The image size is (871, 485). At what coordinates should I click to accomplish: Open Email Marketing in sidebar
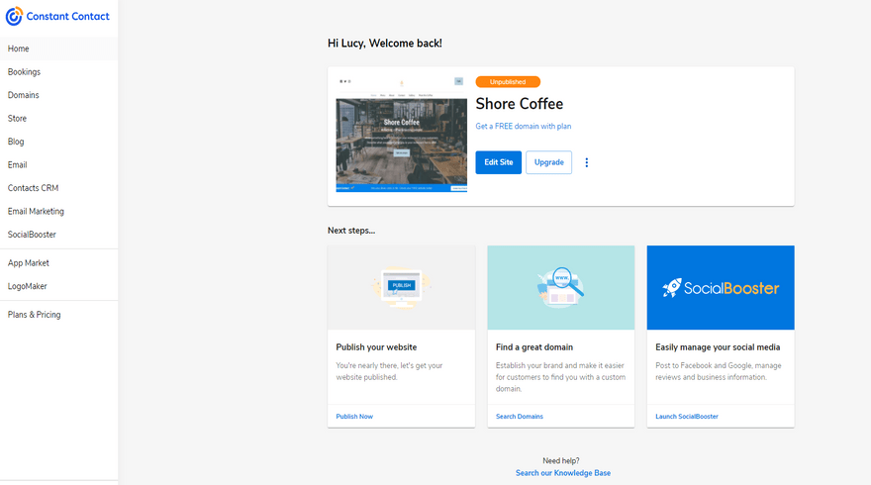(58, 211)
